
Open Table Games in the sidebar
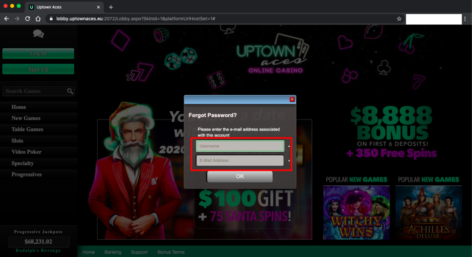[x=27, y=129]
